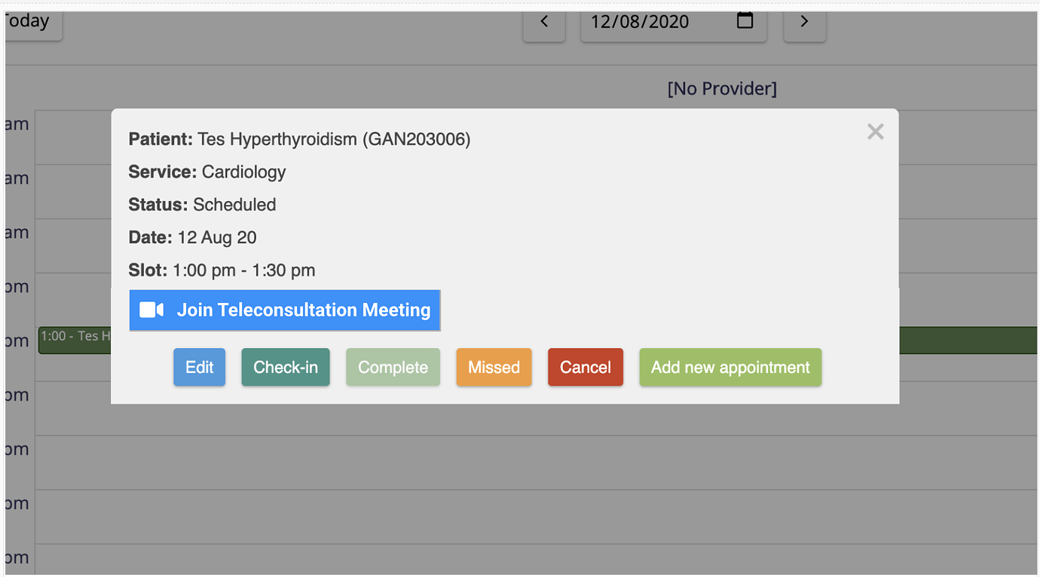Edit the Cardiology appointment
1040x577 pixels.
[x=199, y=367]
